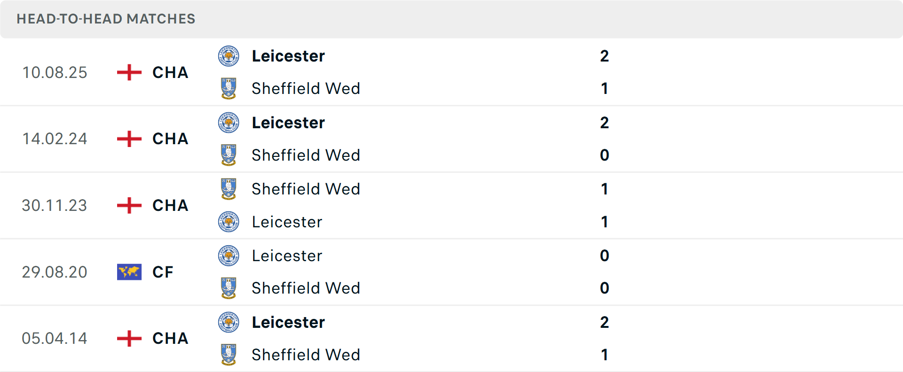
Task: Click the Sheffield Wed badge in the 30.11.23 match
Action: click(x=229, y=189)
